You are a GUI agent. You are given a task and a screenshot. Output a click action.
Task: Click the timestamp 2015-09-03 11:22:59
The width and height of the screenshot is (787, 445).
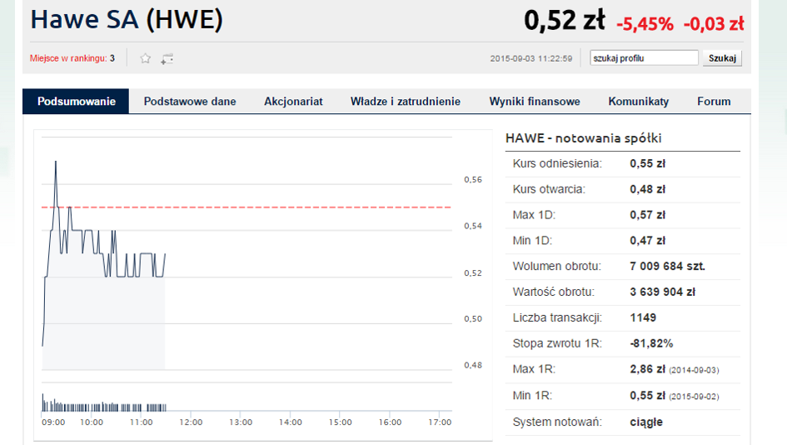pyautogui.click(x=531, y=58)
